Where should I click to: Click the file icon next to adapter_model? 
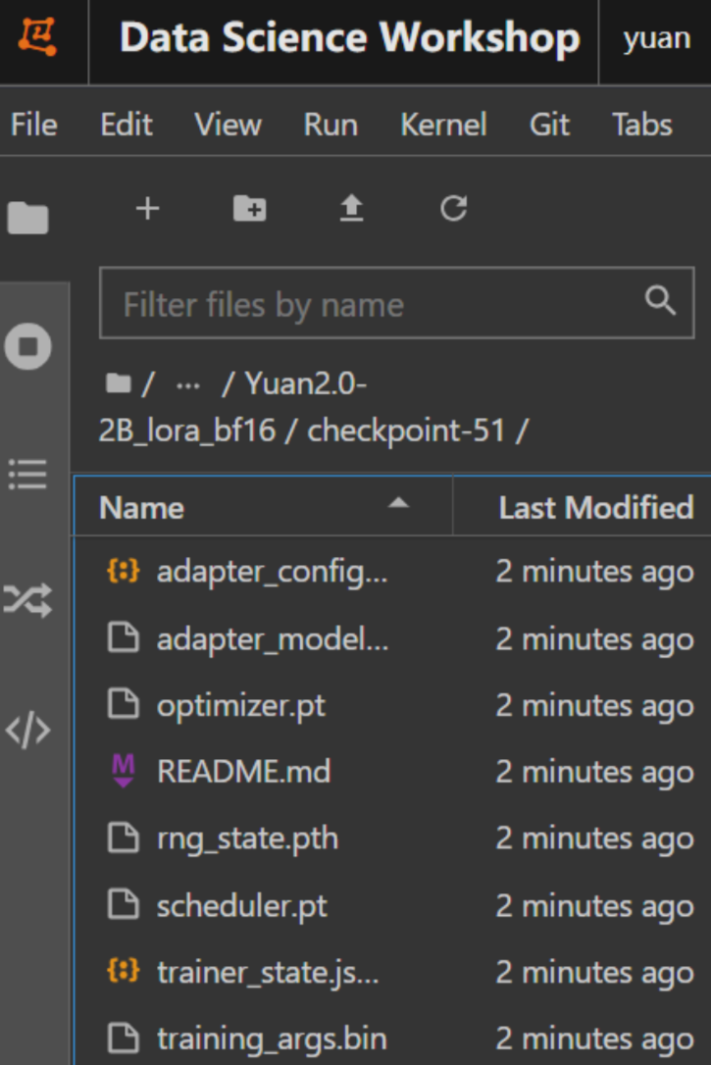pyautogui.click(x=124, y=637)
